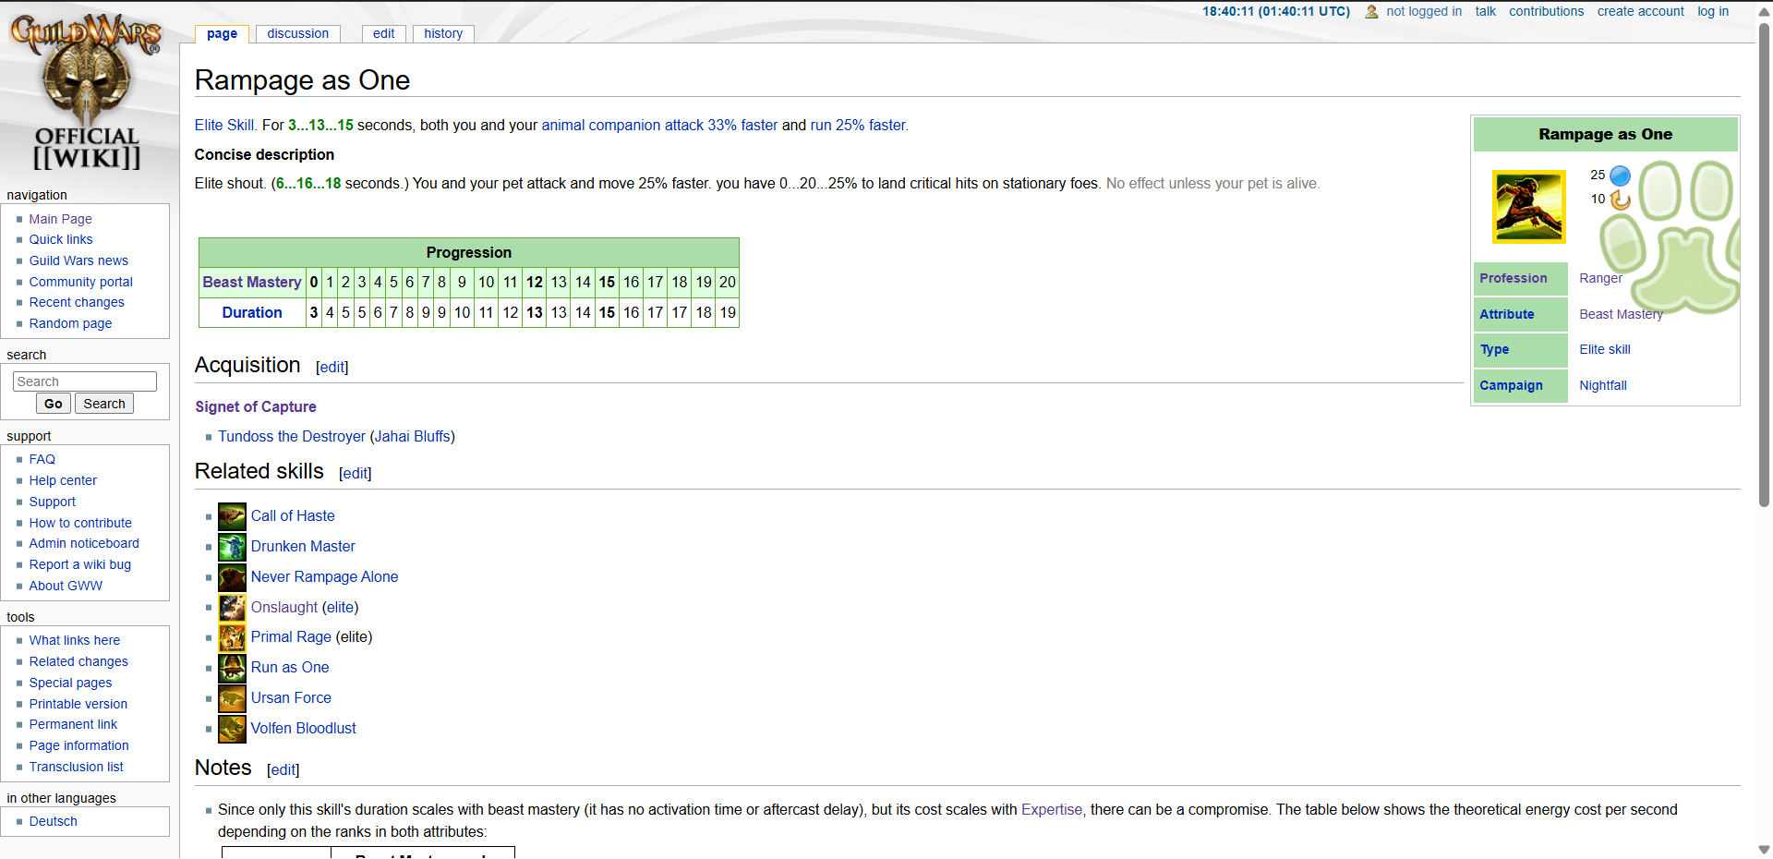Open What links here tool

coord(74,640)
